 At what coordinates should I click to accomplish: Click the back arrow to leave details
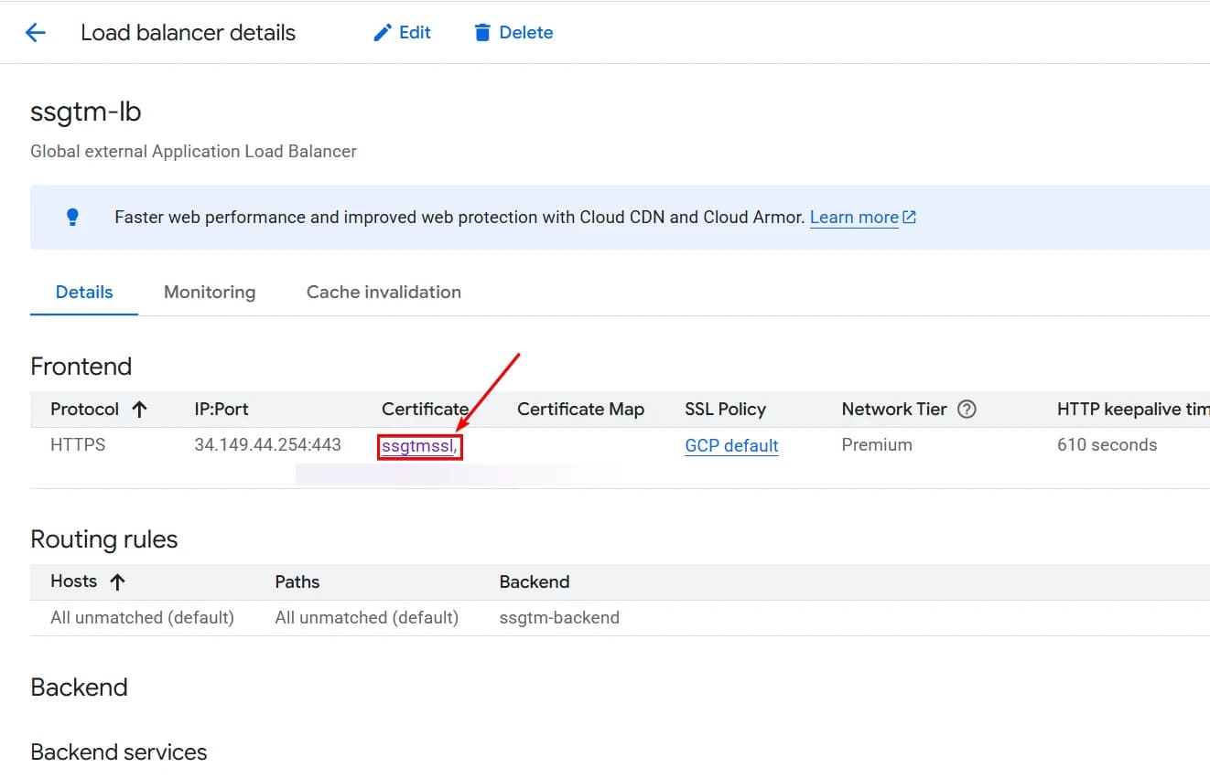coord(34,32)
